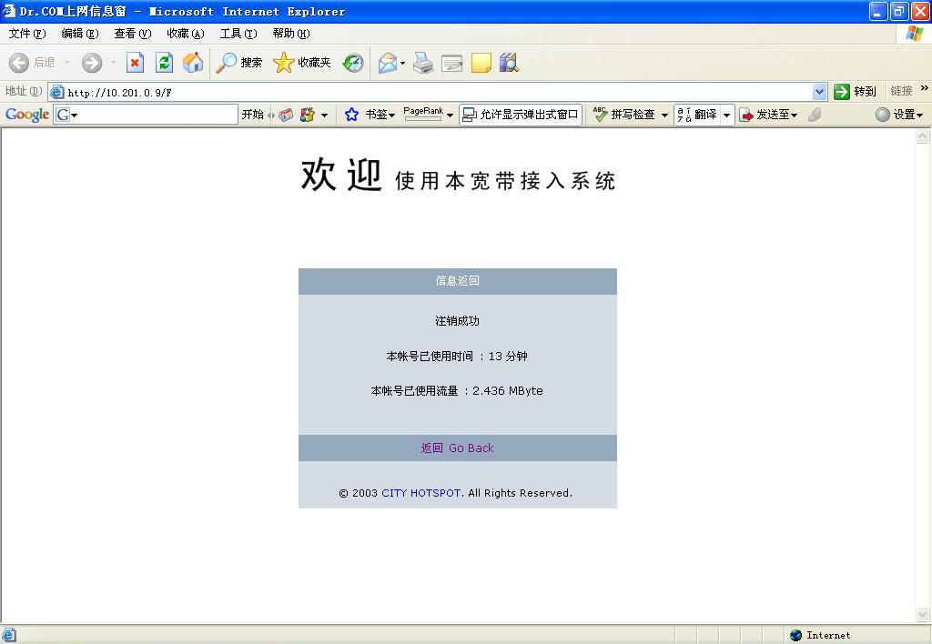Click the Print icon
The image size is (932, 644).
click(423, 63)
